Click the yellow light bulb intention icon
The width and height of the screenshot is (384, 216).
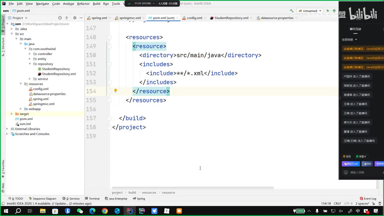click(115, 91)
